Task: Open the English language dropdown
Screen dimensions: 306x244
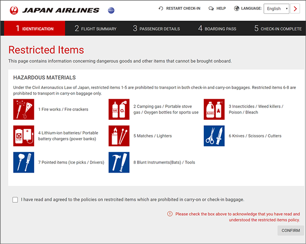Action: (x=276, y=8)
